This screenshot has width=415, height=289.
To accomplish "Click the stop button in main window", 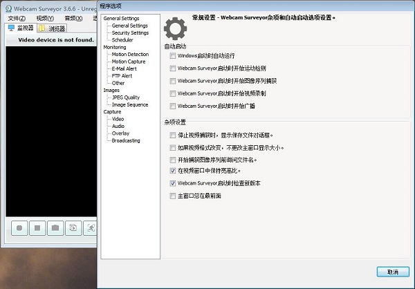I will (37, 228).
